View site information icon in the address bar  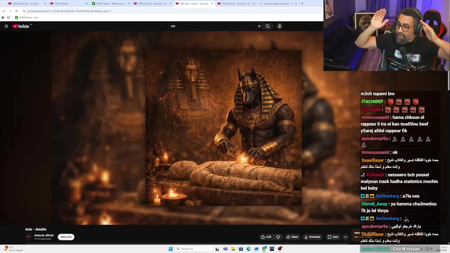tap(24, 11)
